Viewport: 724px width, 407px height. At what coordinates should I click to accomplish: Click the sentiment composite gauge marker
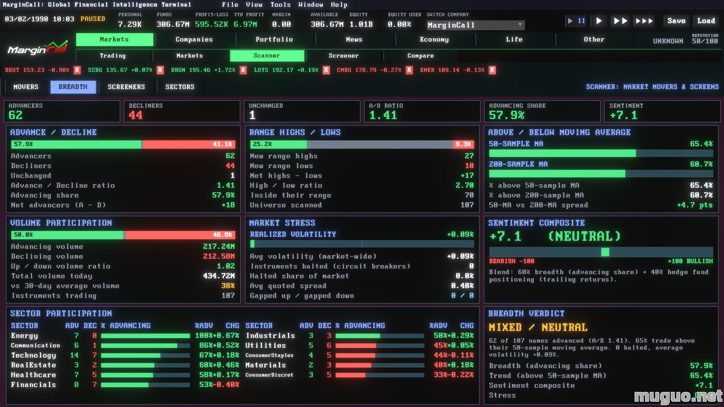pyautogui.click(x=605, y=252)
